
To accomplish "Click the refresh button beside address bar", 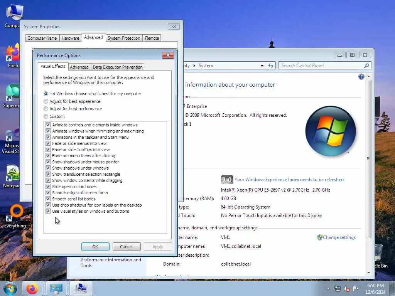I will pos(271,66).
